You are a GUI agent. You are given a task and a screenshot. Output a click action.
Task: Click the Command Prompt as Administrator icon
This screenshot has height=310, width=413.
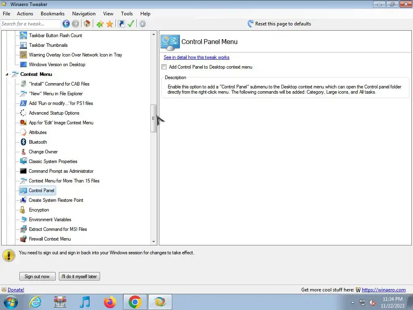pos(23,171)
